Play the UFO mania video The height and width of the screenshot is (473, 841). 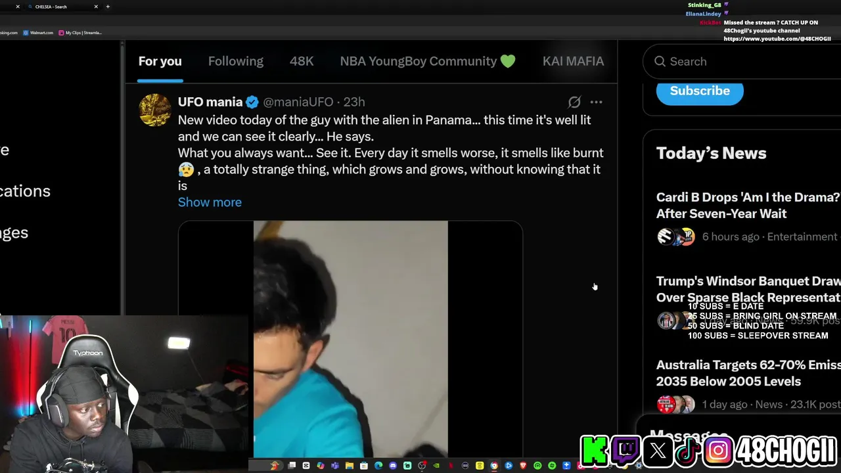350,339
